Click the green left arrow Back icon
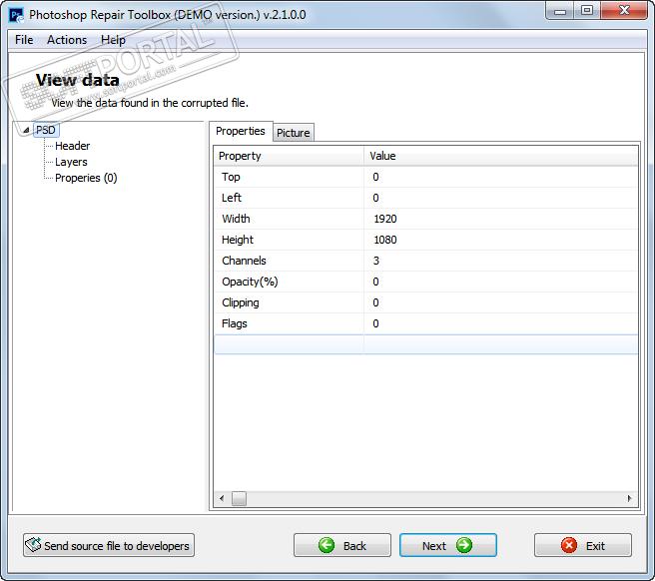This screenshot has height=581, width=655. click(327, 545)
